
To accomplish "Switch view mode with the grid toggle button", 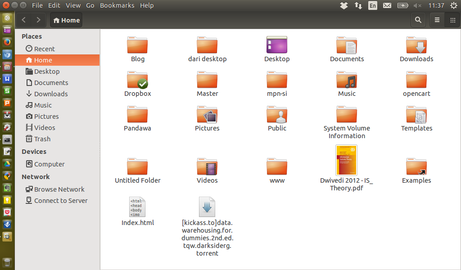I will point(453,20).
